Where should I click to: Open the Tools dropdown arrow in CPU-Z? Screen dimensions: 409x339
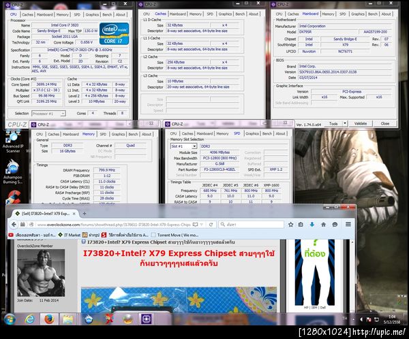tap(345, 123)
